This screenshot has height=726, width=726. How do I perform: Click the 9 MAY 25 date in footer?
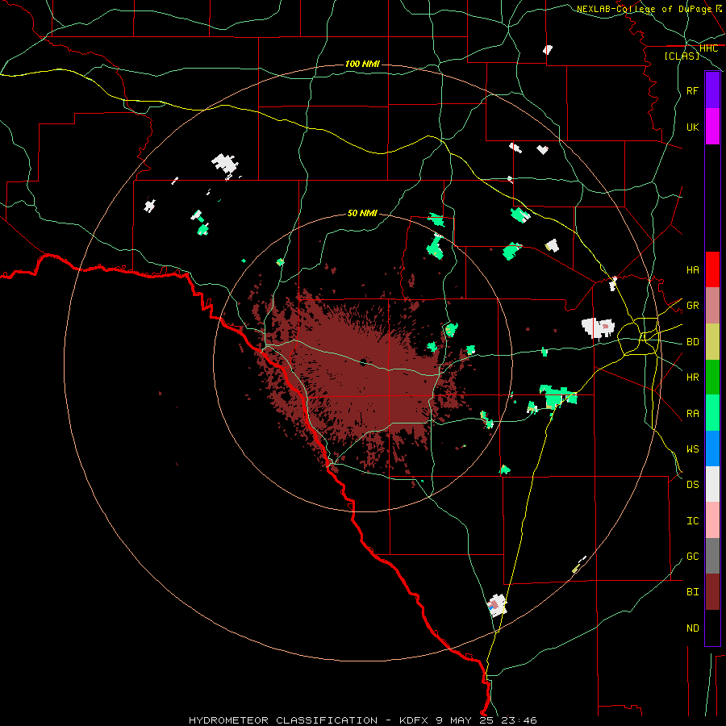click(465, 720)
